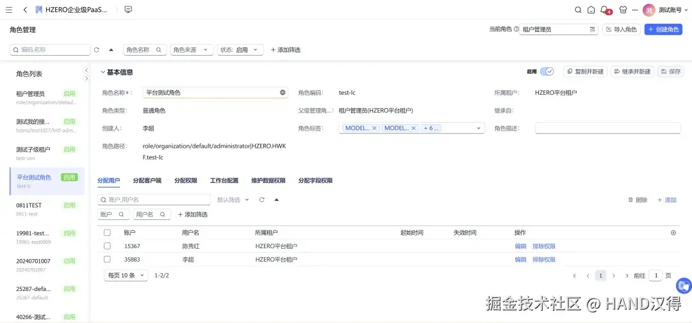Switch to the 分配用户 tab
Viewport: 692px width, 323px height.
(x=108, y=180)
